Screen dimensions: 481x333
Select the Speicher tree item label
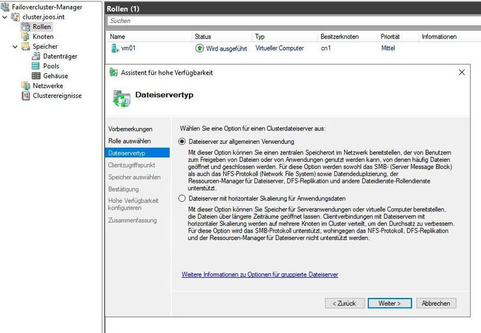(45, 46)
